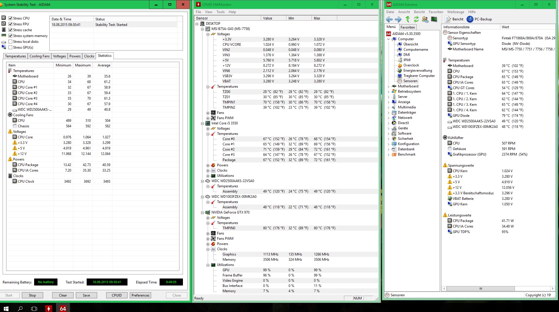The image size is (559, 312).
Task: Click the green up-arrow icon in AIDA64 Extreme toolbar
Action: [408, 19]
